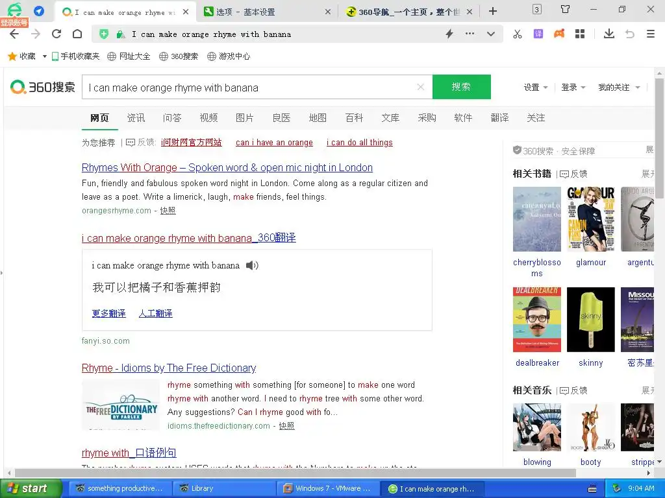Switch to the 选项 - 基本设置 tab

point(267,12)
